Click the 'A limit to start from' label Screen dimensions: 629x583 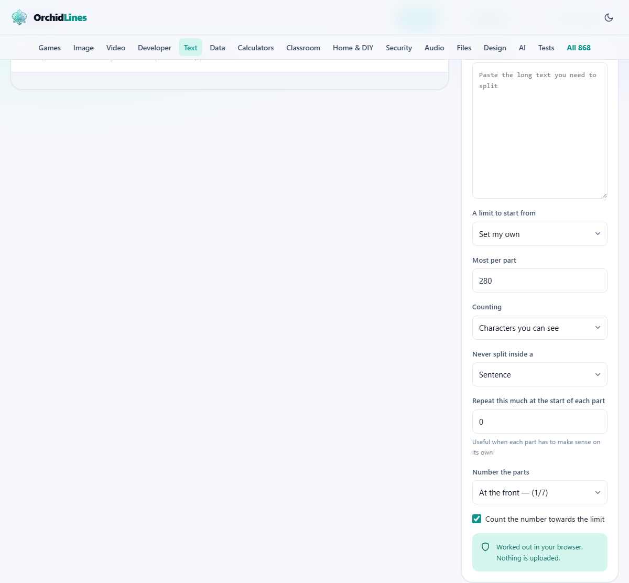coord(504,213)
